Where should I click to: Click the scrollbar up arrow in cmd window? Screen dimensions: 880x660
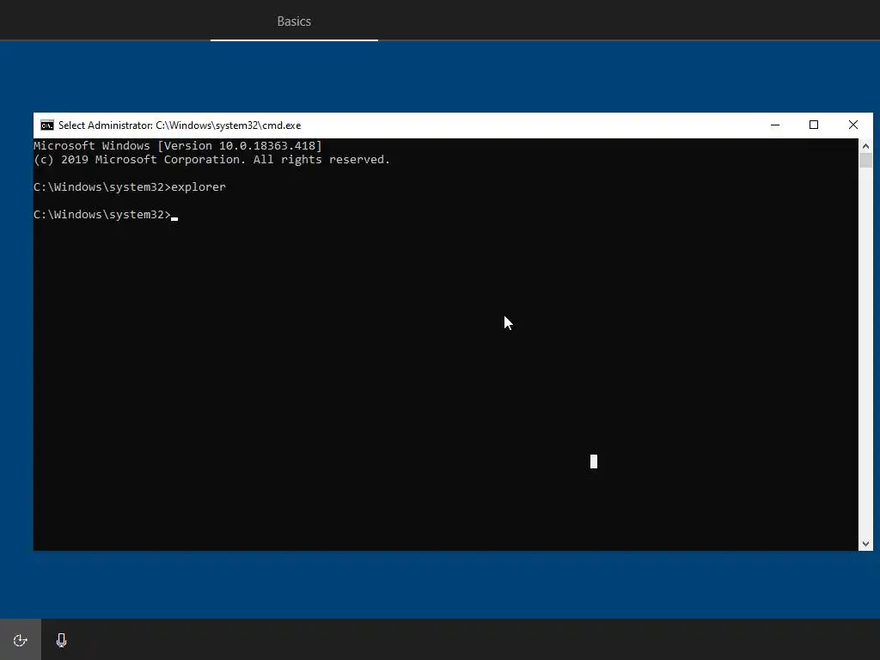coord(865,146)
